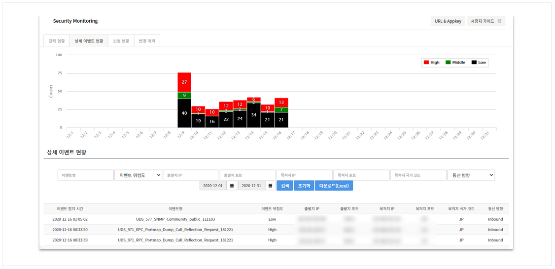Image resolution: width=555 pixels, height=269 pixels.
Task: Toggle High series via red legend swatch
Action: 426,62
